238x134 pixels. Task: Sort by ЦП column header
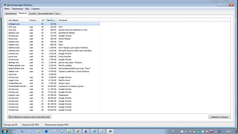(x=42, y=20)
